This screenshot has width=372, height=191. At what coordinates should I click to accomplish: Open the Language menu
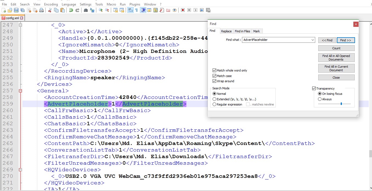coord(69,4)
